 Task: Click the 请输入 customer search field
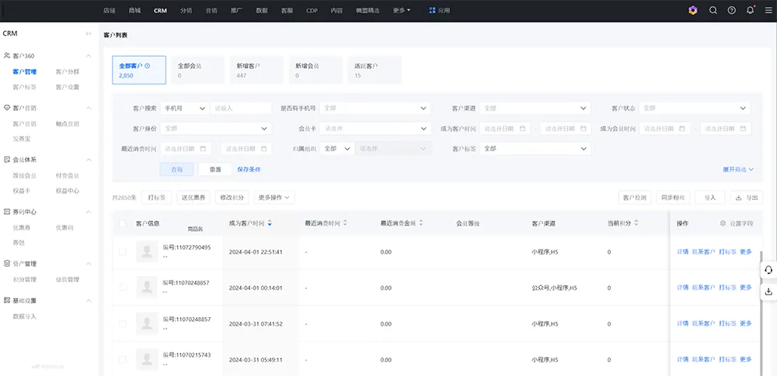click(x=241, y=108)
